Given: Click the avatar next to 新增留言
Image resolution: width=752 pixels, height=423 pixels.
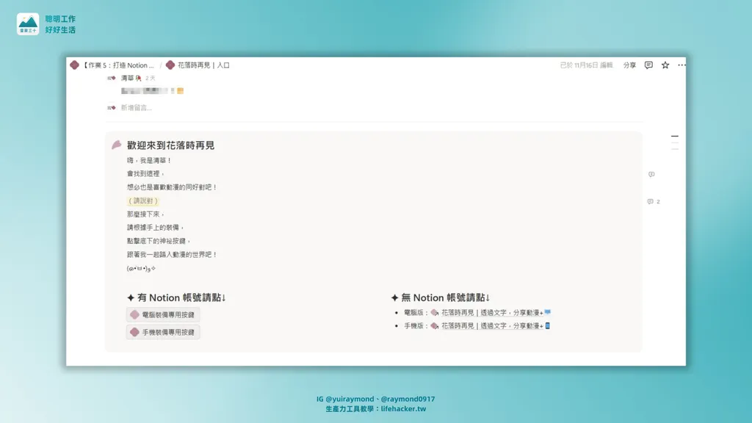Looking at the screenshot, I should 112,108.
